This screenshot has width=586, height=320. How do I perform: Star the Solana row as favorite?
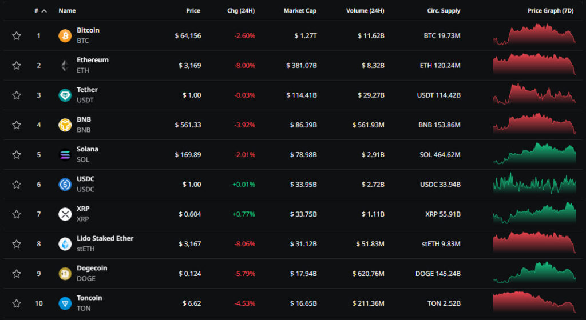[17, 155]
